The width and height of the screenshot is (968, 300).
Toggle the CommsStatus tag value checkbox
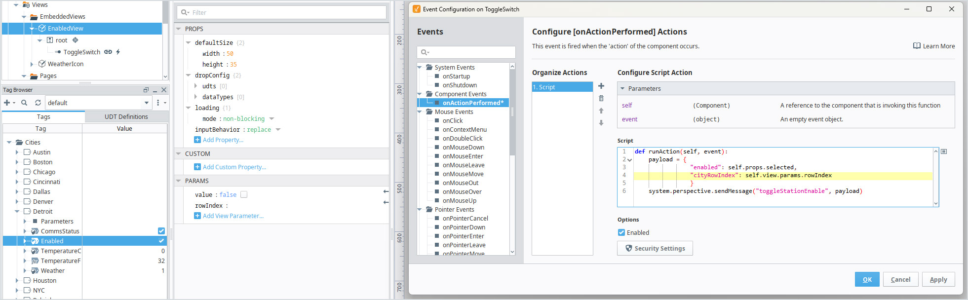[161, 231]
